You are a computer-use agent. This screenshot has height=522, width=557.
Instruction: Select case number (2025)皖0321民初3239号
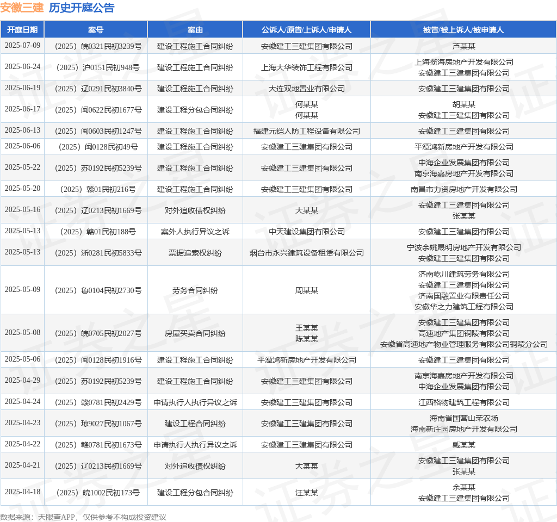click(98, 46)
